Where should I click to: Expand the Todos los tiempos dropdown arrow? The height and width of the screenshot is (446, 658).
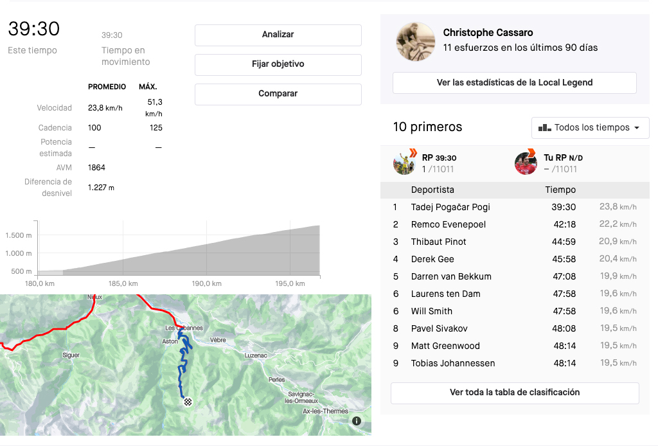click(637, 127)
